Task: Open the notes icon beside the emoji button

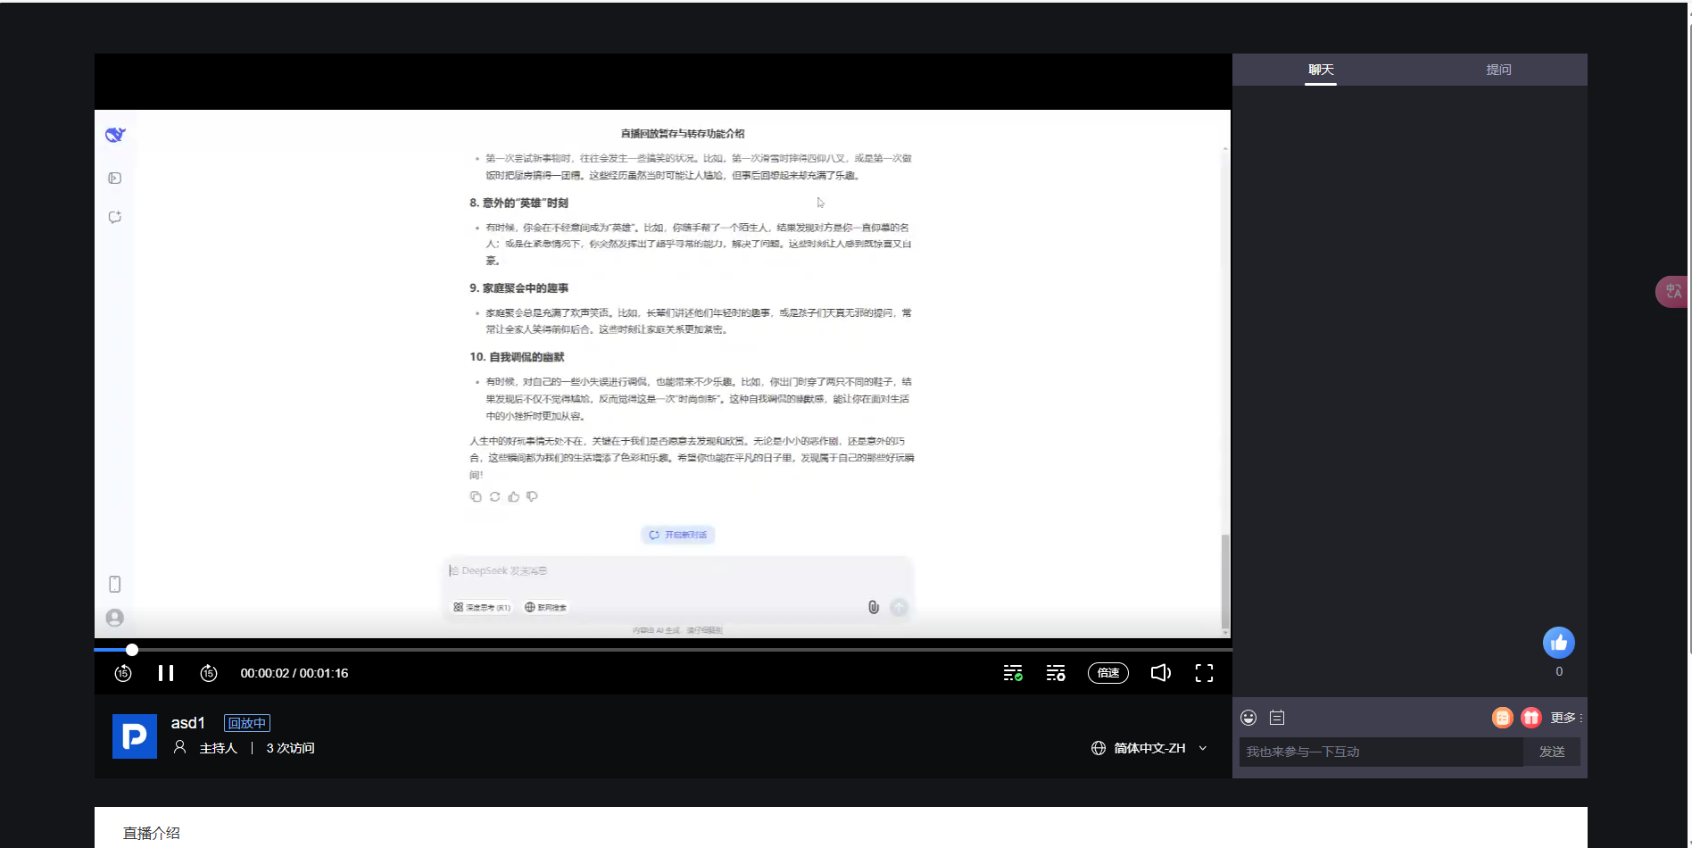Action: click(x=1277, y=718)
